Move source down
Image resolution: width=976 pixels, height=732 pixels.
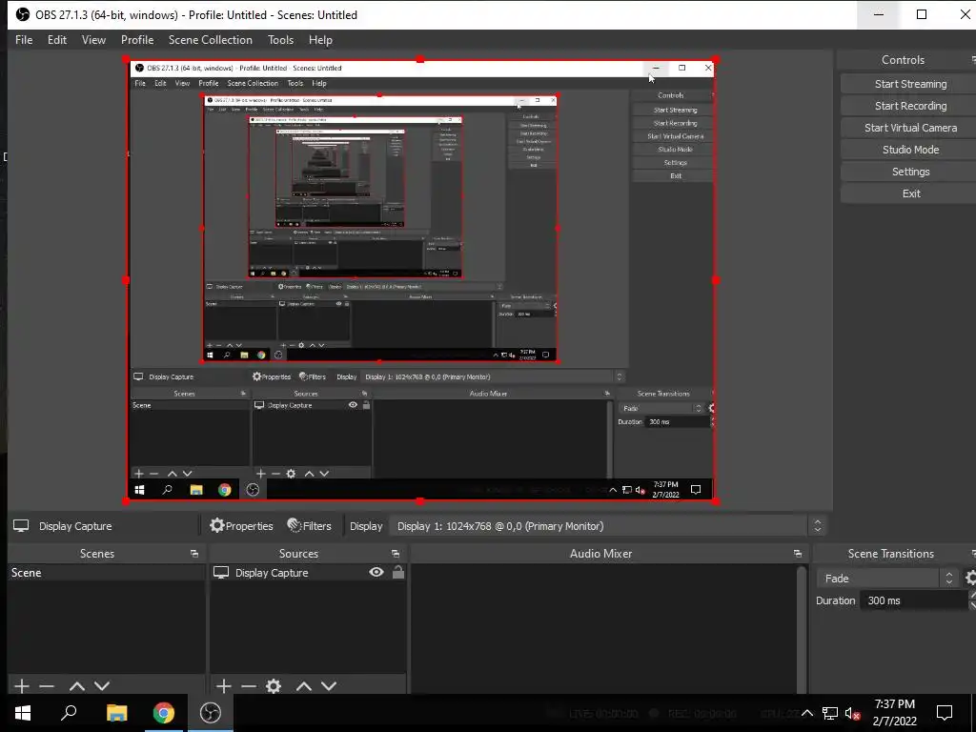pyautogui.click(x=329, y=686)
